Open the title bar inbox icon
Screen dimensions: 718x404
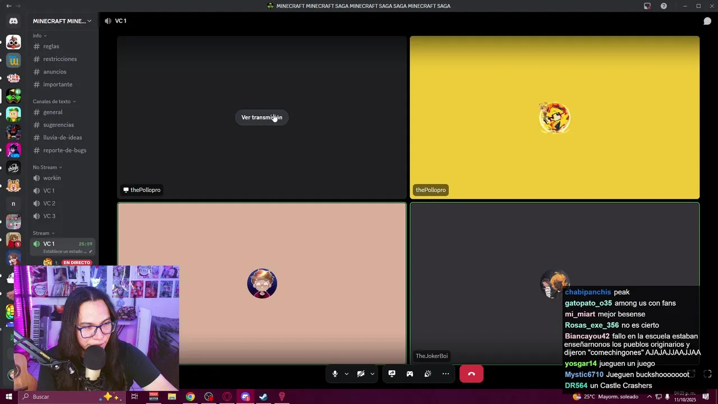[647, 6]
